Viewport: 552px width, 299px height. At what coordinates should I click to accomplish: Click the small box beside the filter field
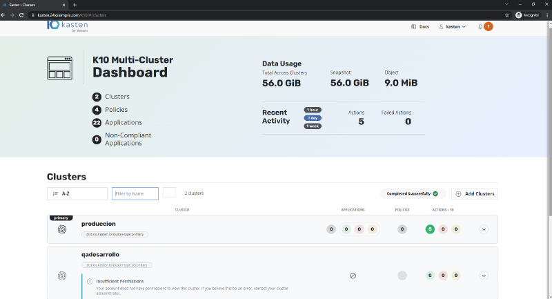(x=169, y=192)
